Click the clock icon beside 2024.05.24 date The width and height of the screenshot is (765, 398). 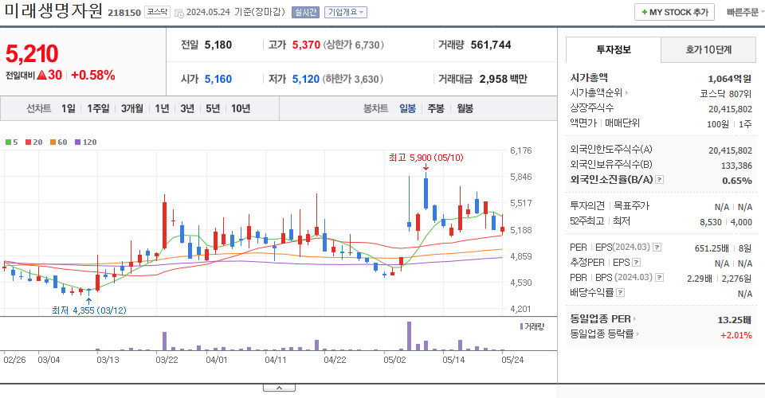click(x=179, y=14)
